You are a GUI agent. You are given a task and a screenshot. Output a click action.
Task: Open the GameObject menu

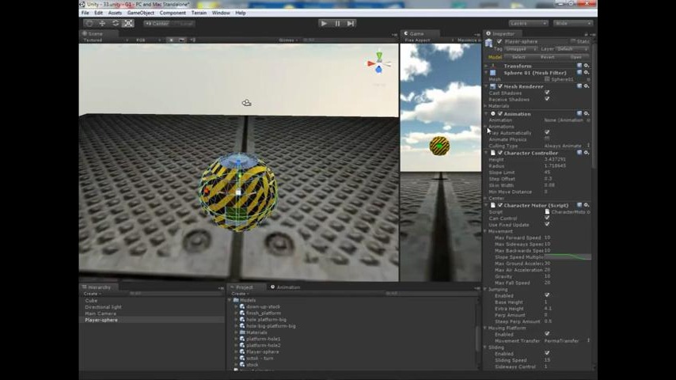141,13
